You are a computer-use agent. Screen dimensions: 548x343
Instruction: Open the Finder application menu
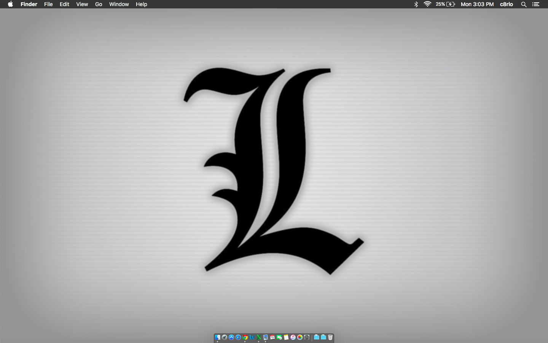coord(29,4)
